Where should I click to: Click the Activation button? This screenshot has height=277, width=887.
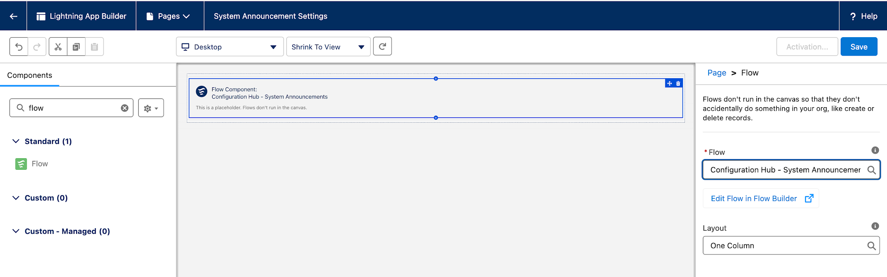click(x=807, y=47)
